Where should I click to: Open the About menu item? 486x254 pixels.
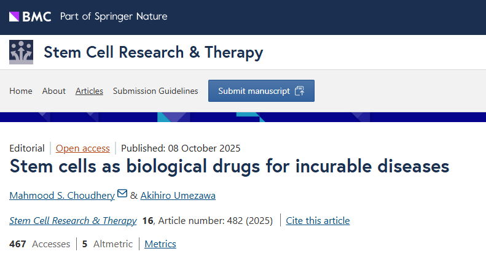coord(54,91)
